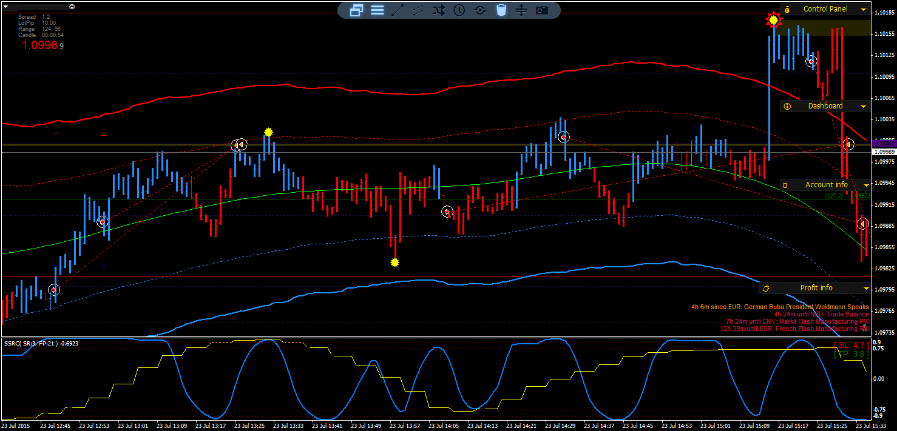Click the Spread 1.2 readout
The width and height of the screenshot is (897, 431).
35,17
